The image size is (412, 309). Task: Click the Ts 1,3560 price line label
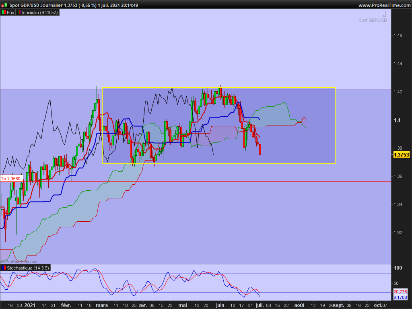coord(11,179)
